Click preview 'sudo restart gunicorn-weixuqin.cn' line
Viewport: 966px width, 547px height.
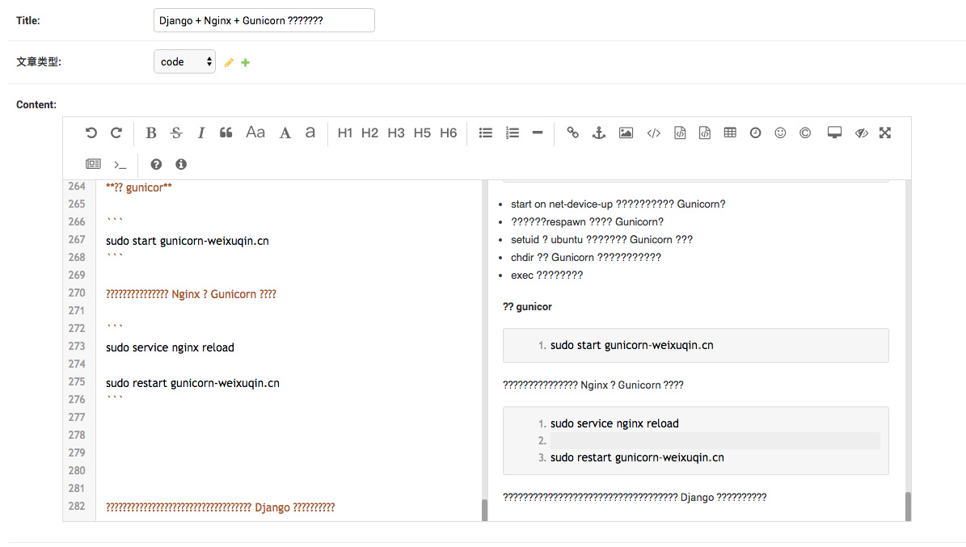(637, 457)
